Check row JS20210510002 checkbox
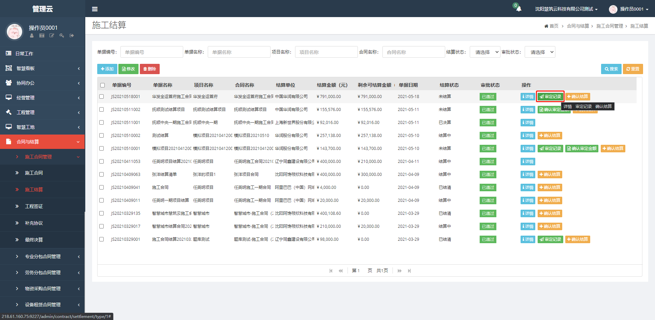This screenshot has width=655, height=320. point(101,136)
